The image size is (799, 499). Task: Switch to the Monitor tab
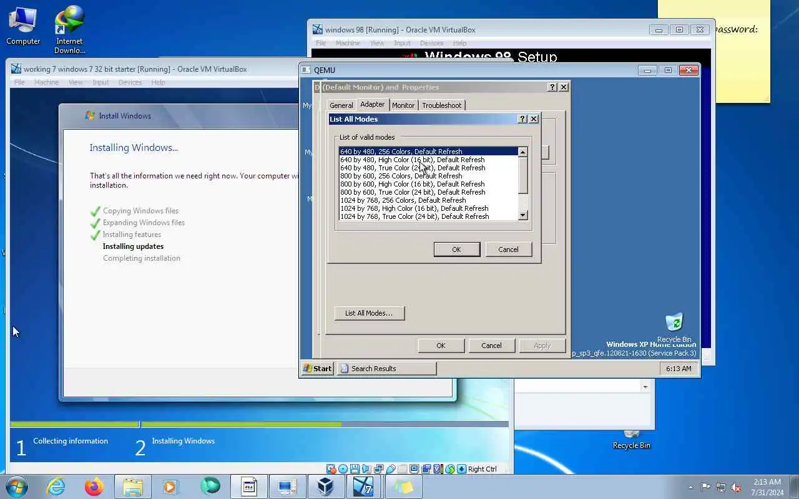pyautogui.click(x=403, y=105)
